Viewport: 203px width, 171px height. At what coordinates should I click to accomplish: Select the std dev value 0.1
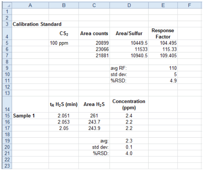click(129, 147)
